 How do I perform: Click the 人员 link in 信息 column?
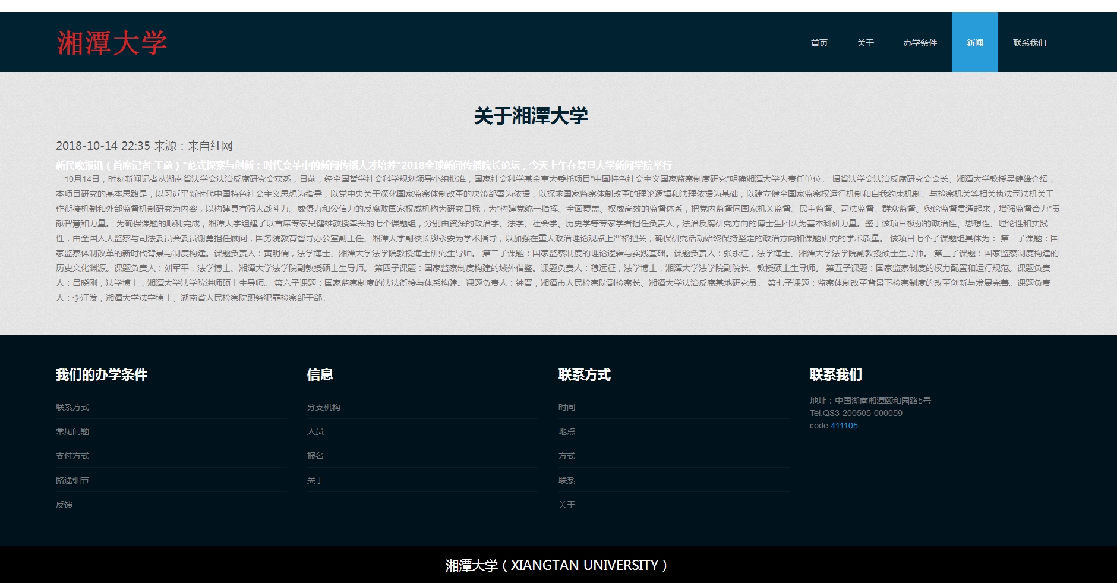(315, 431)
